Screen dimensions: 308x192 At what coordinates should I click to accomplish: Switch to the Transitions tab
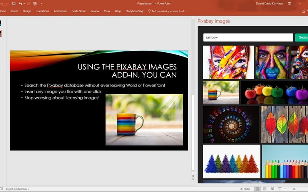point(42,11)
